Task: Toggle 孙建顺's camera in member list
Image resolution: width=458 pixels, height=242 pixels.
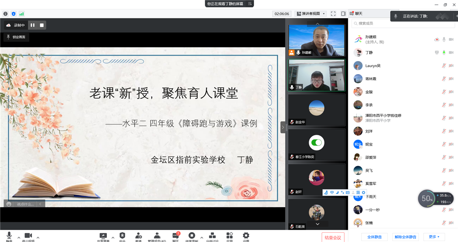Action: 451,39
